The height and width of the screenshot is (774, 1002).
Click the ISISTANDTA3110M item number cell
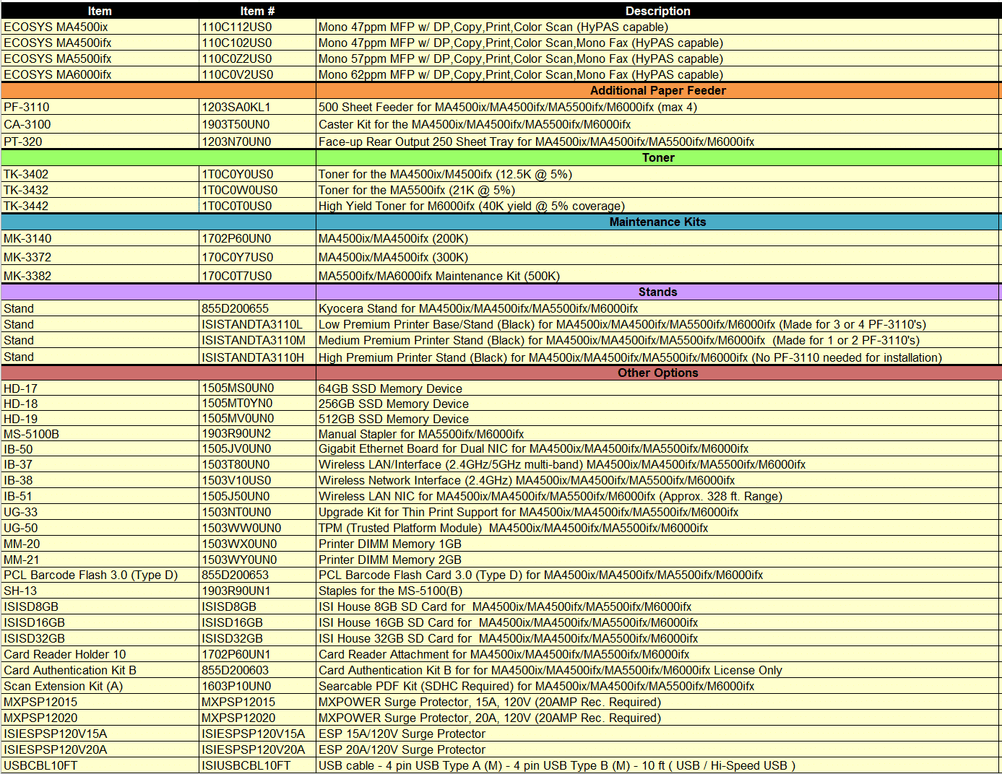pos(254,340)
